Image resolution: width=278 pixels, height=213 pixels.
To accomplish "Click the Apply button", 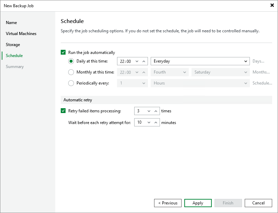I will 198,203.
